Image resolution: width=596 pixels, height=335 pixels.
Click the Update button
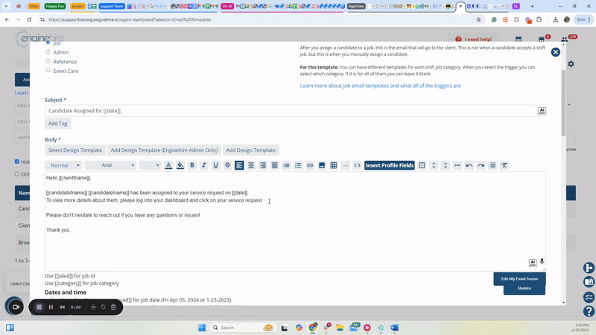(x=524, y=288)
